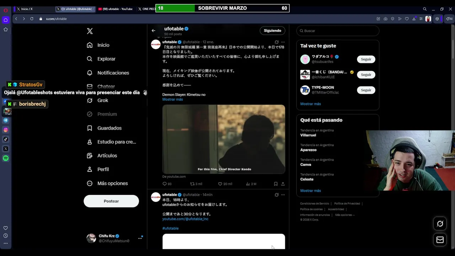Image resolution: width=455 pixels, height=256 pixels.
Task: Open the Opera AI assistant button
Action: [450, 18]
